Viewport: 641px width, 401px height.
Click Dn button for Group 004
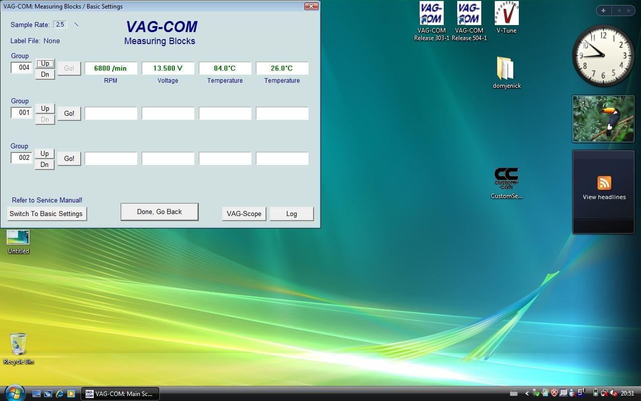(45, 74)
